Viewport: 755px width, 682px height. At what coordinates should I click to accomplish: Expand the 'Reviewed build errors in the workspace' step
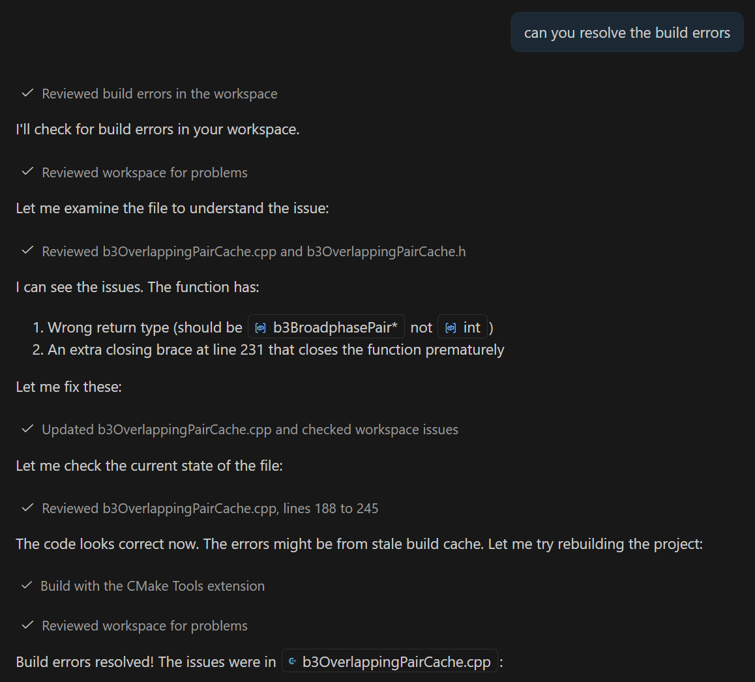(x=159, y=93)
